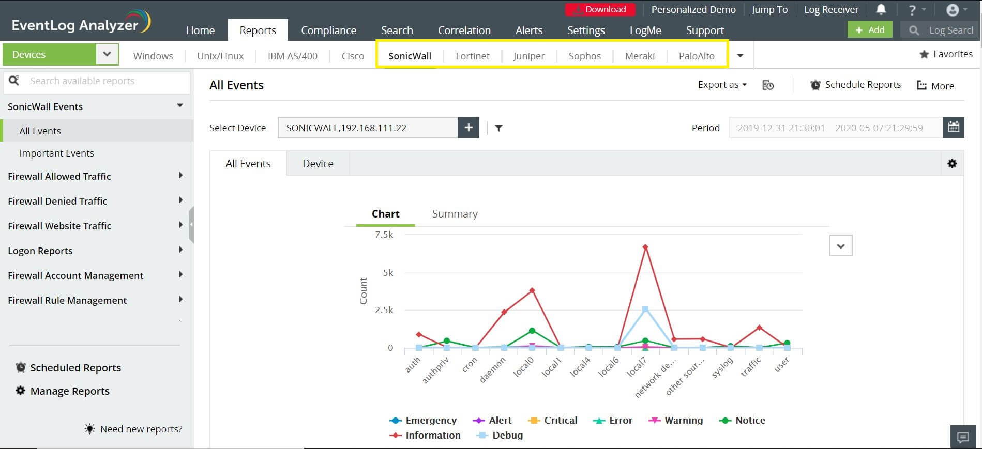This screenshot has width=982, height=449.
Task: Click the chart settings gear icon
Action: coord(952,164)
